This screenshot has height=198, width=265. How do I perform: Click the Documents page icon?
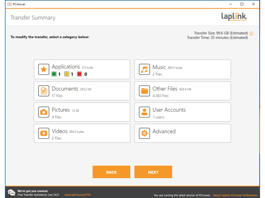(43, 91)
